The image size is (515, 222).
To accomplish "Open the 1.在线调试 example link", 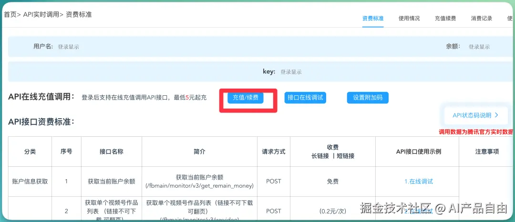I will pyautogui.click(x=419, y=182).
